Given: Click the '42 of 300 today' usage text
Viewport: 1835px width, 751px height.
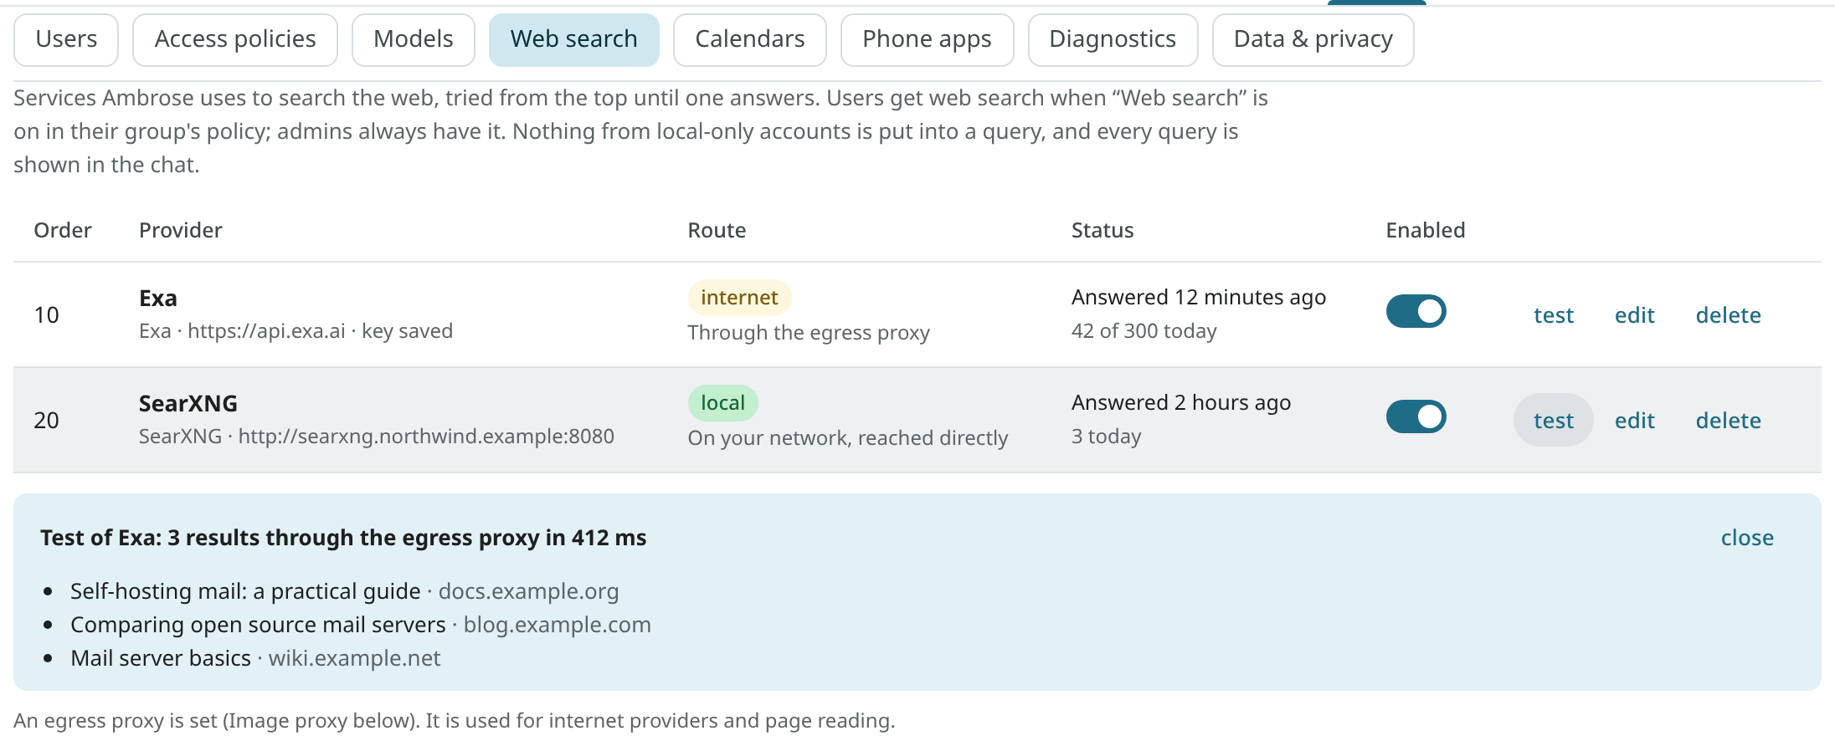Looking at the screenshot, I should tap(1144, 331).
